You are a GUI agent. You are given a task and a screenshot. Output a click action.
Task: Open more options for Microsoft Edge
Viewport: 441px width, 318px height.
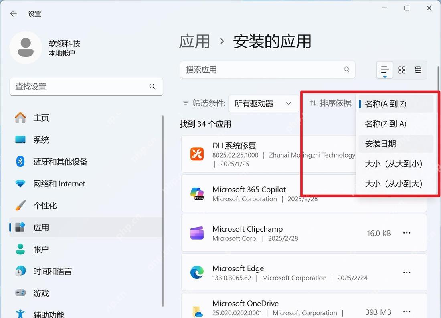pos(407,272)
